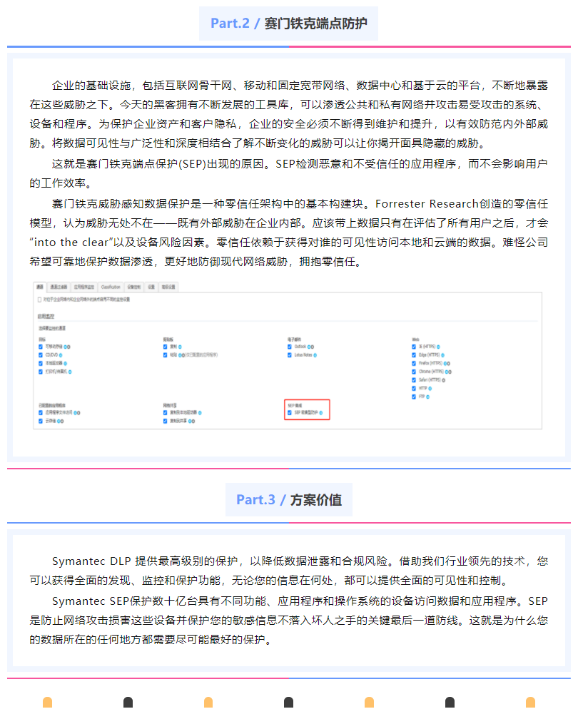Click the 'SEP 集成' group label
This screenshot has height=714, width=578.
(295, 405)
